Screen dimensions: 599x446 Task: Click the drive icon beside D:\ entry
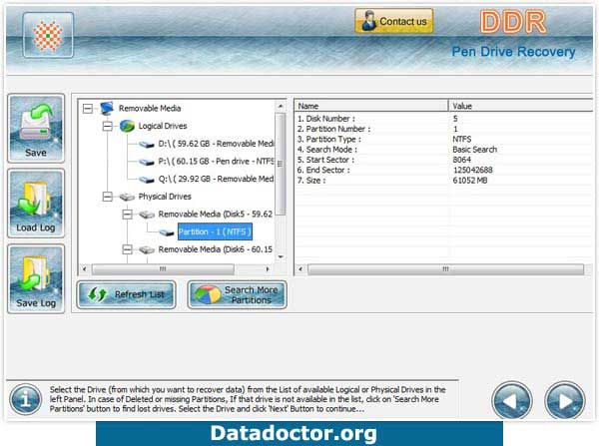147,145
